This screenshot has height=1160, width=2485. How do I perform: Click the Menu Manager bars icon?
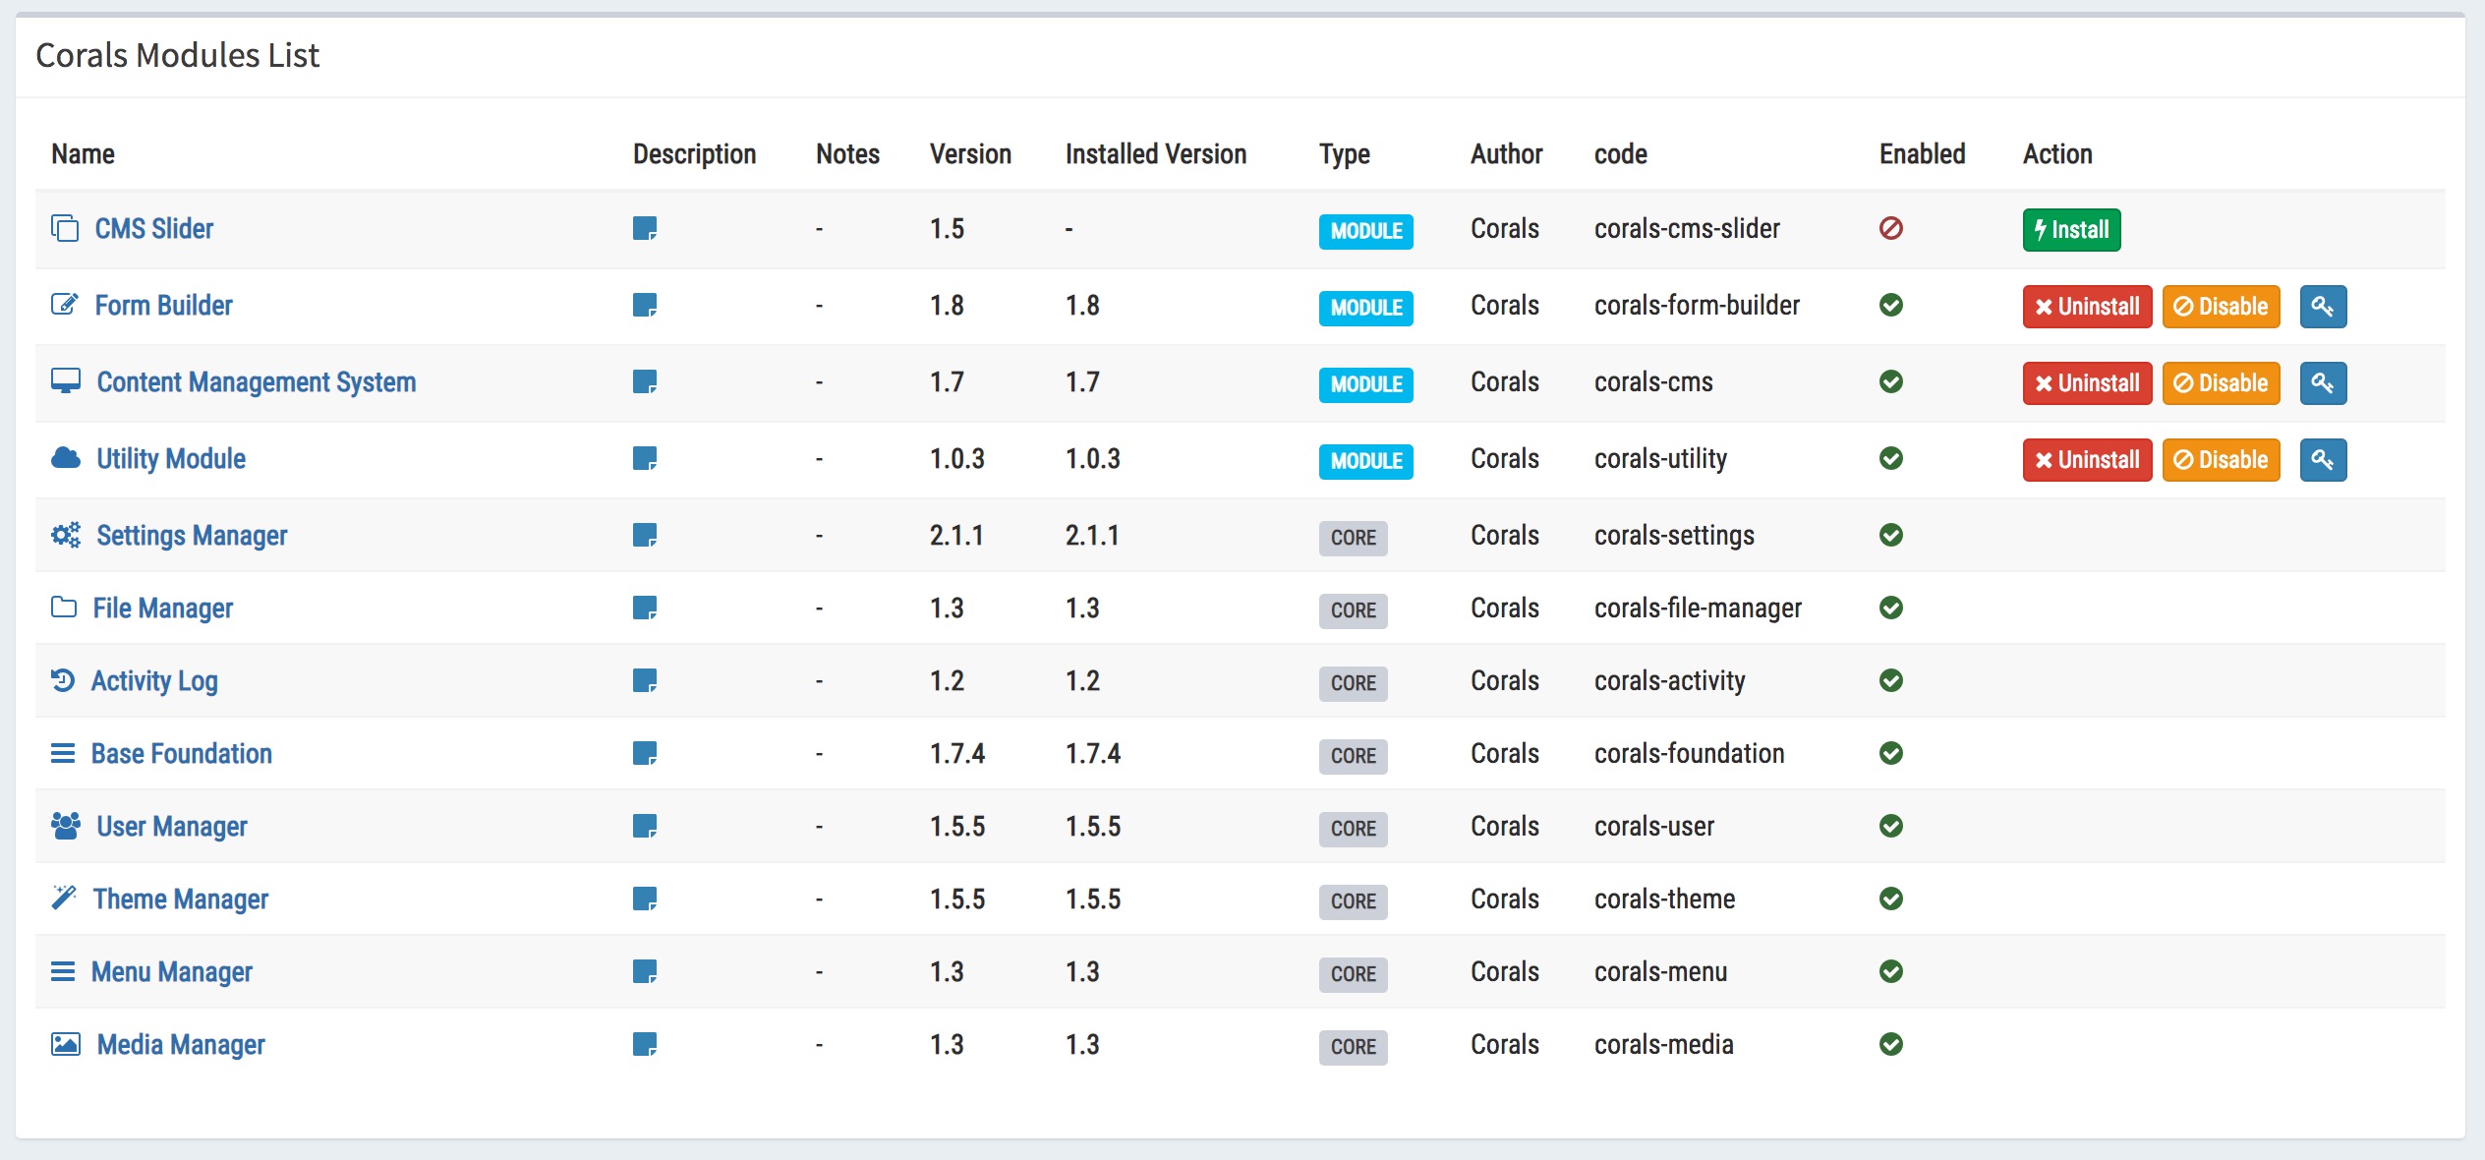[x=63, y=972]
